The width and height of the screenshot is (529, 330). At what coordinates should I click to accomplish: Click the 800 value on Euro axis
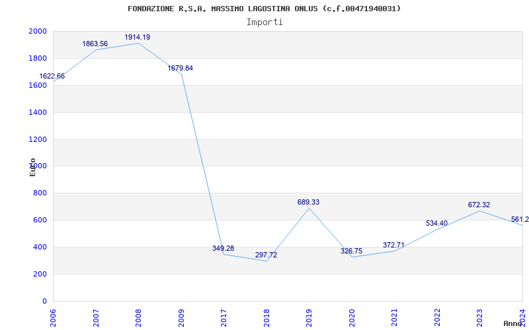[x=40, y=193]
